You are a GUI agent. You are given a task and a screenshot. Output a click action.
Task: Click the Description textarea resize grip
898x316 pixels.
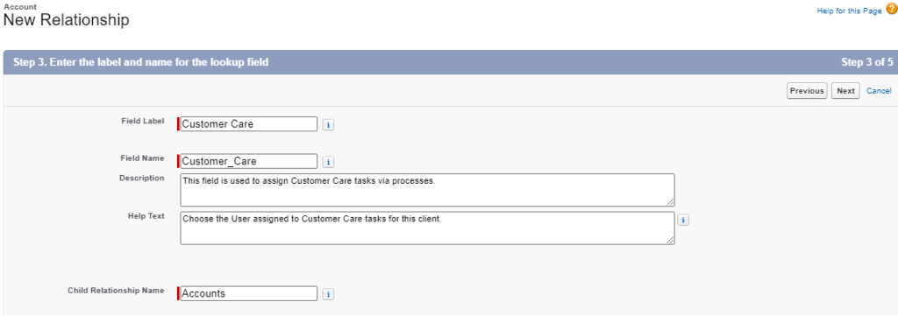670,201
